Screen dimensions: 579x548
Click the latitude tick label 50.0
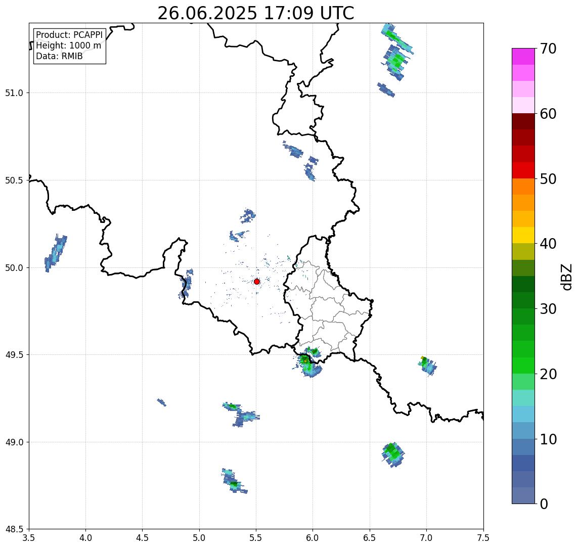coord(14,268)
